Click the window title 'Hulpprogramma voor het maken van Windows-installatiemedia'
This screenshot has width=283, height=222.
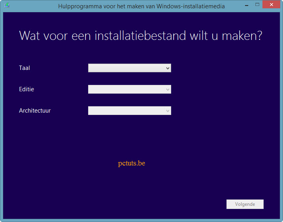pyautogui.click(x=141, y=6)
